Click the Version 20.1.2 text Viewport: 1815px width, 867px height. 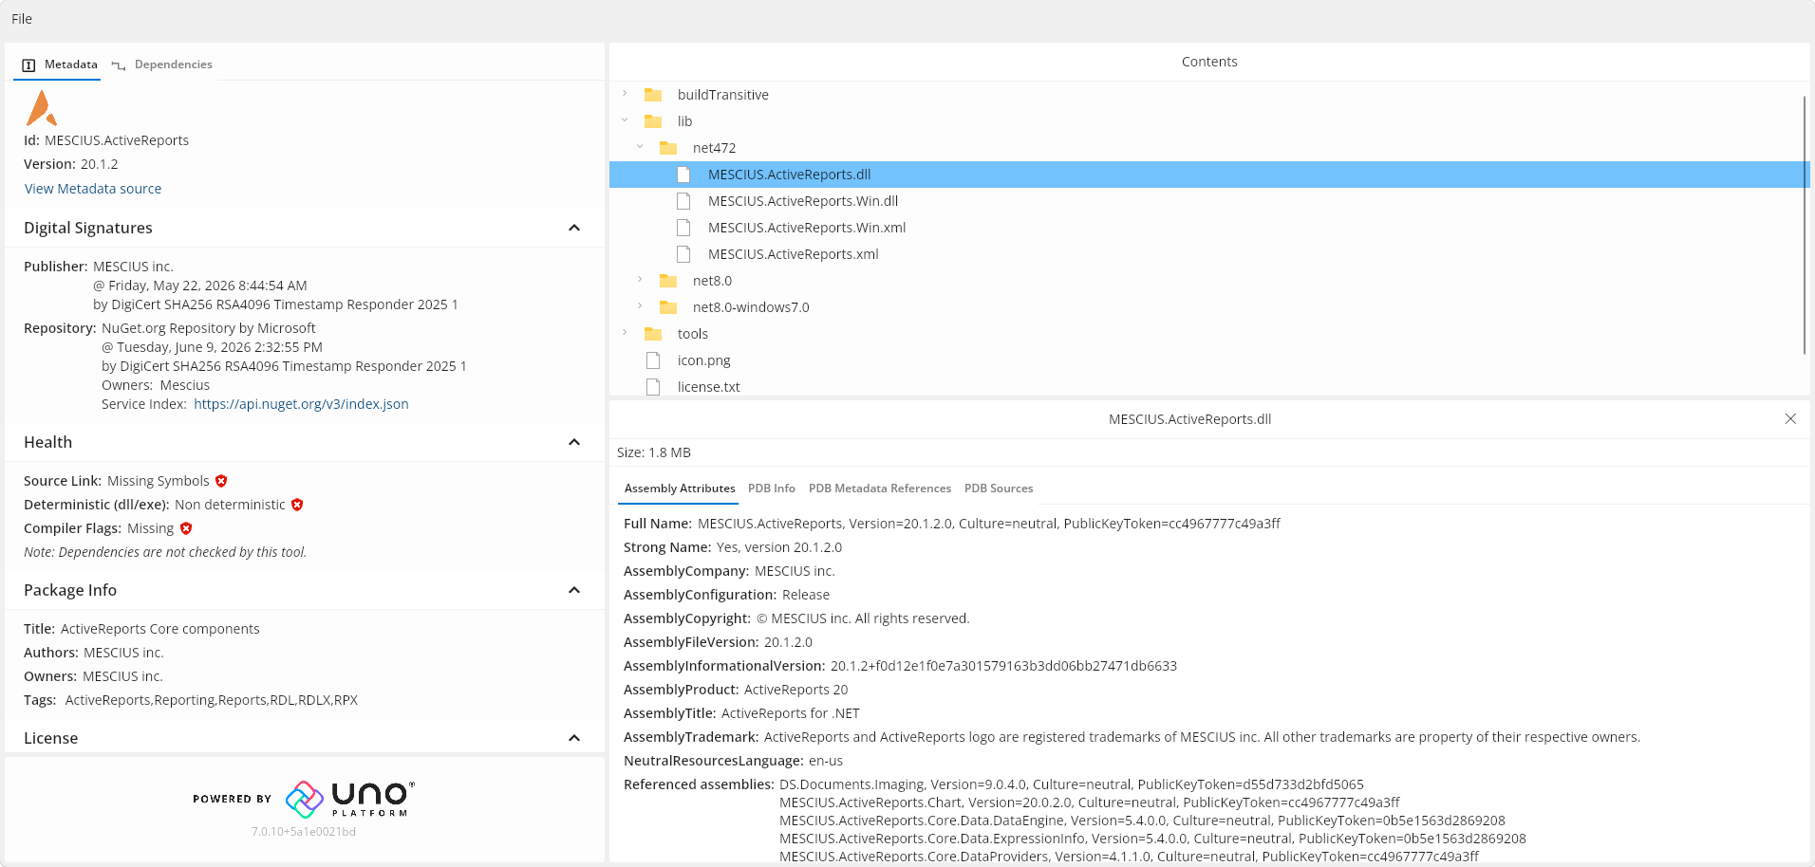click(71, 164)
